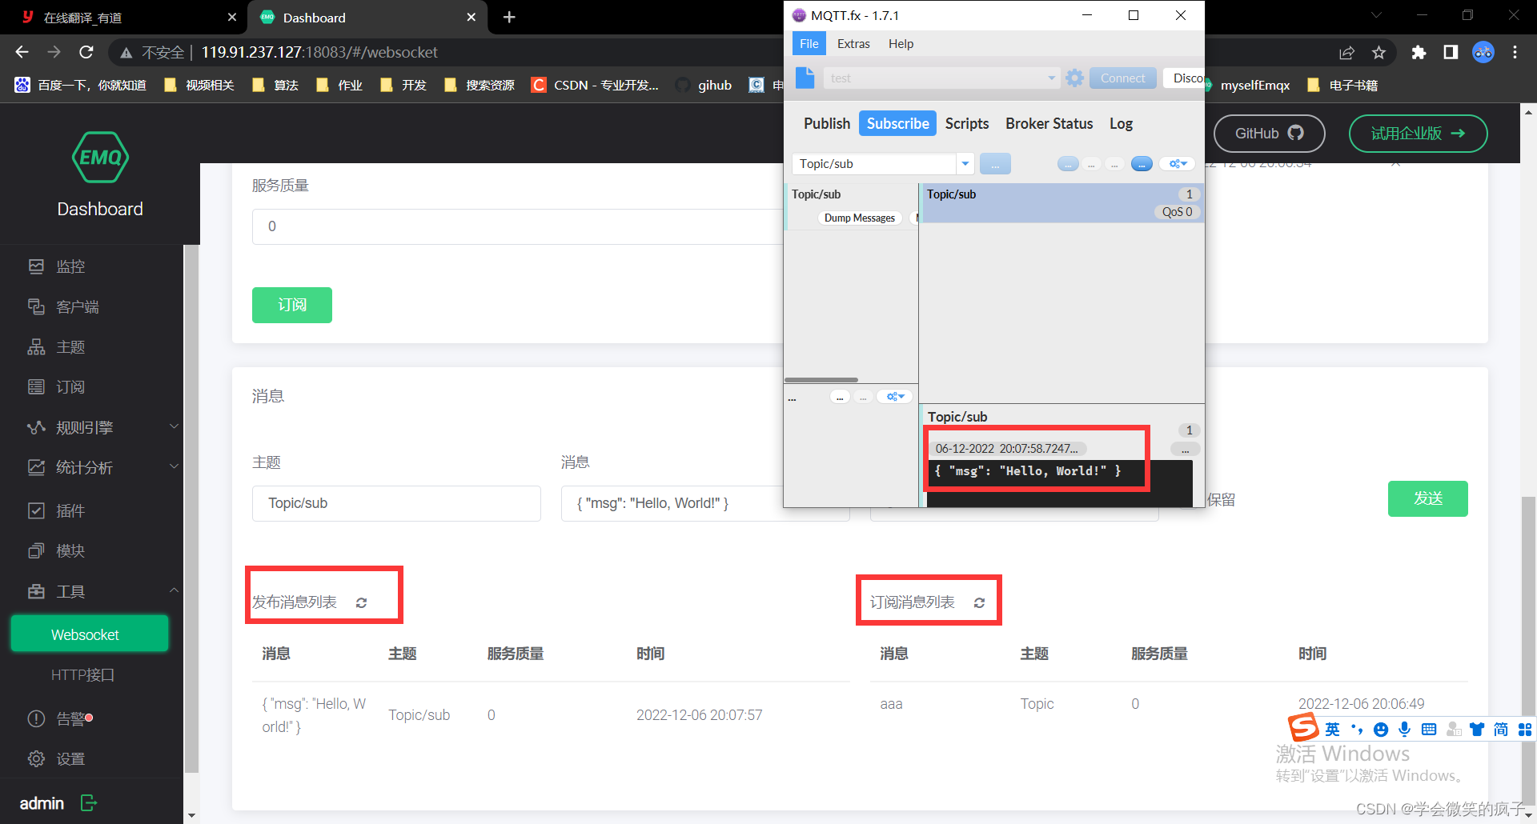Switch to the 在线翻译_有道 browser tab
This screenshot has width=1537, height=824.
tap(124, 18)
